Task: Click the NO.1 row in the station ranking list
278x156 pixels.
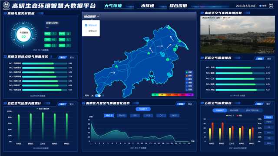Action: (40, 63)
